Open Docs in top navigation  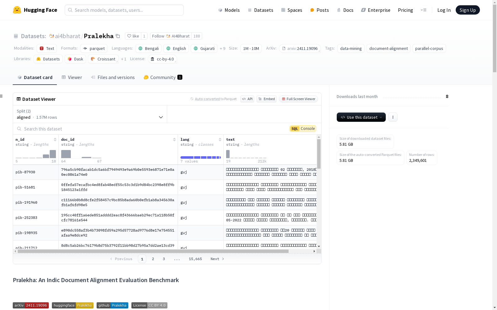tap(345, 10)
